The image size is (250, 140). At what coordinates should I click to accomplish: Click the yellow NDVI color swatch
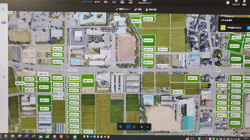click(223, 28)
